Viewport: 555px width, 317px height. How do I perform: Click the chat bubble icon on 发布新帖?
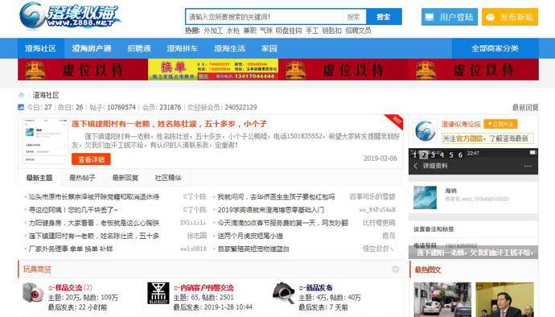point(490,17)
